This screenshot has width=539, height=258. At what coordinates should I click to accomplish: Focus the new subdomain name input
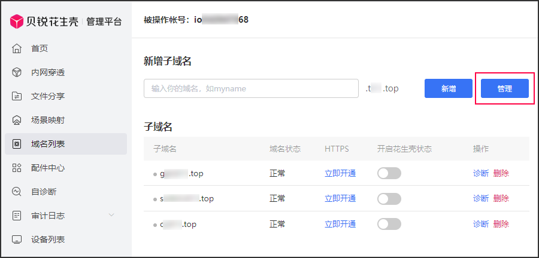(251, 88)
